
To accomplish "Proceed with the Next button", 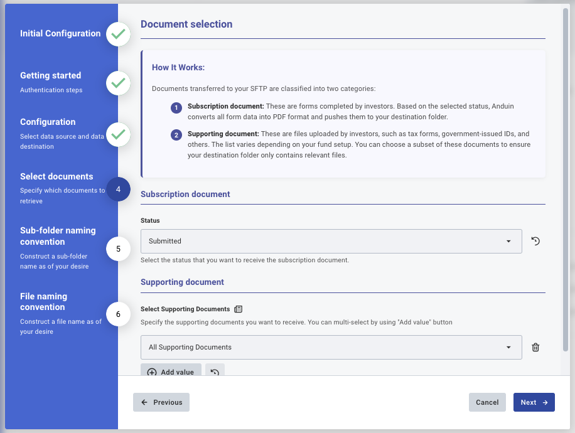I will (534, 402).
